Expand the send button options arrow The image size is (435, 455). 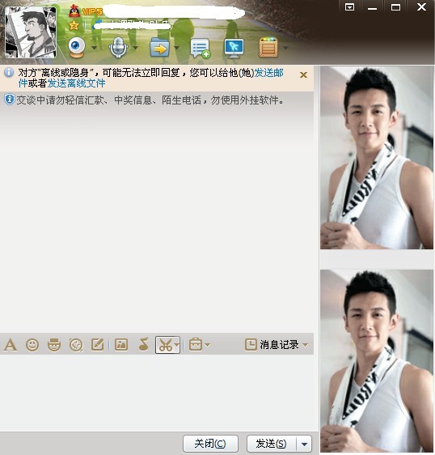(304, 444)
